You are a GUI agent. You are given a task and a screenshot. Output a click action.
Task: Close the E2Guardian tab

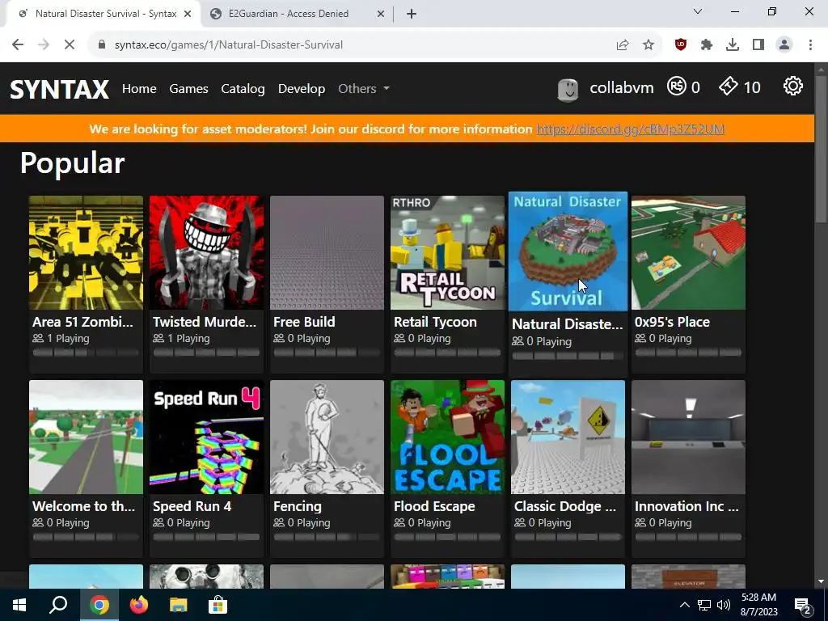click(380, 14)
